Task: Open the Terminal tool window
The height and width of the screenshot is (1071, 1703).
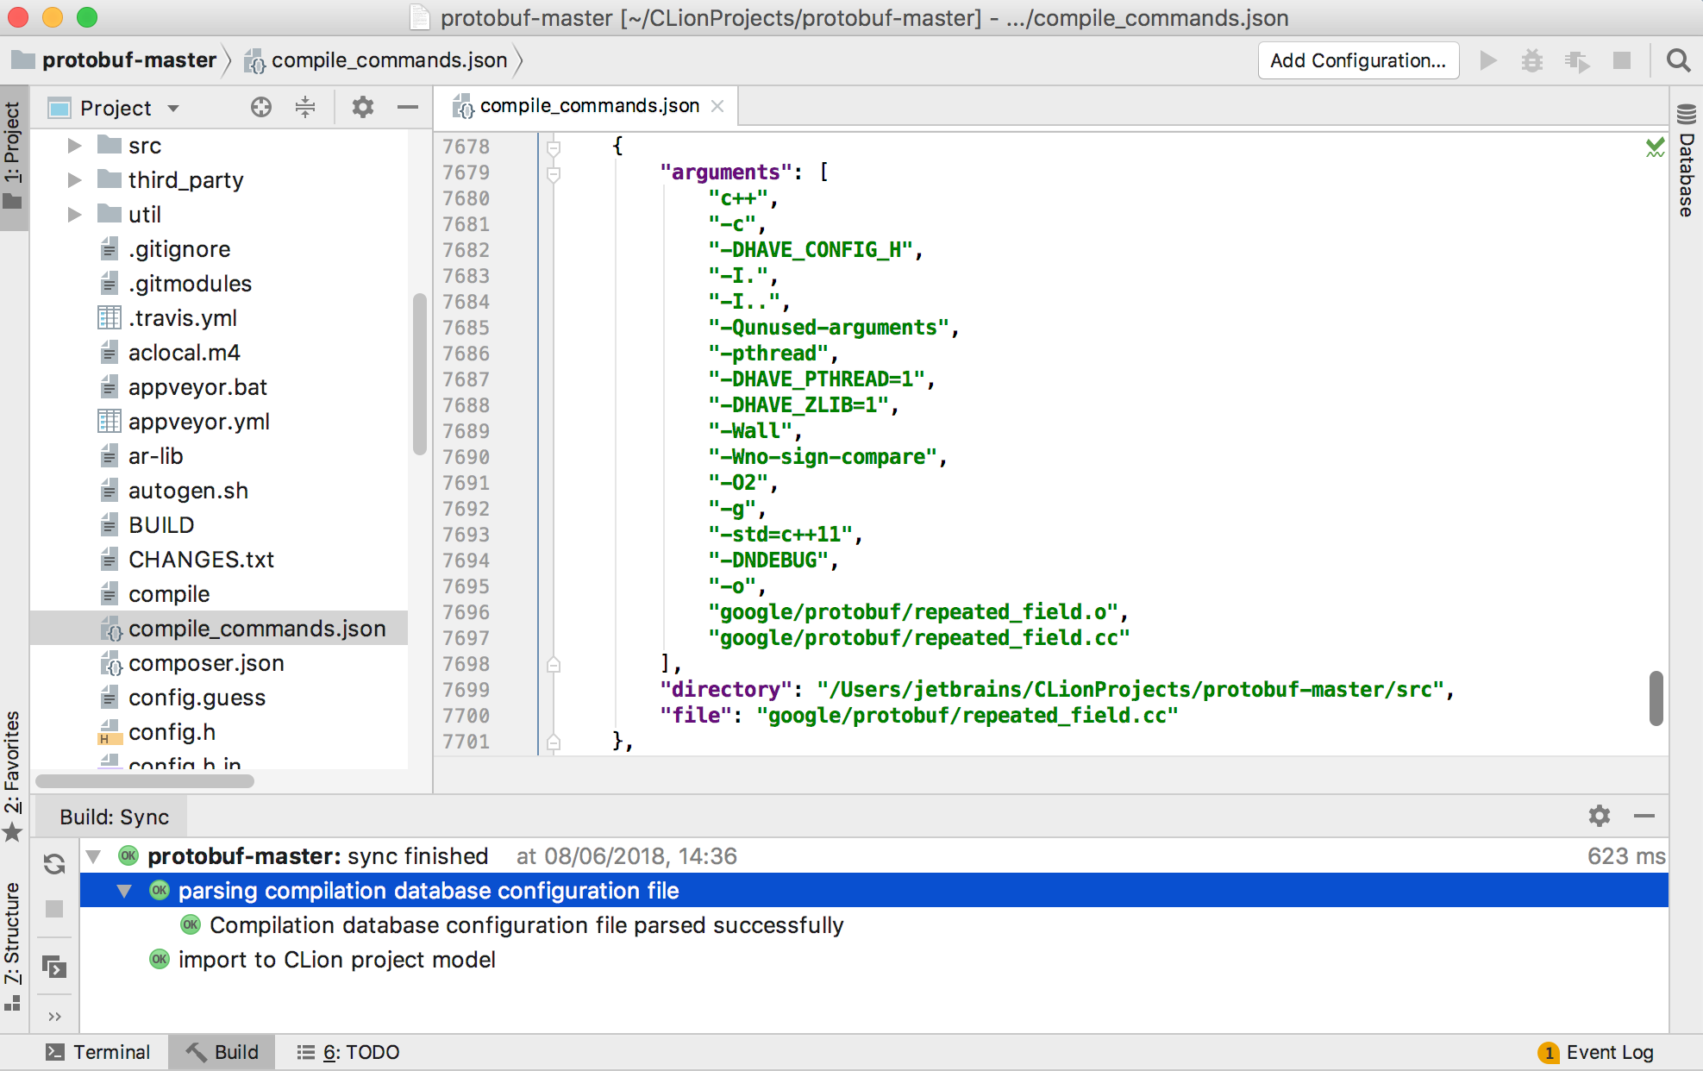Action: pos(97,1052)
